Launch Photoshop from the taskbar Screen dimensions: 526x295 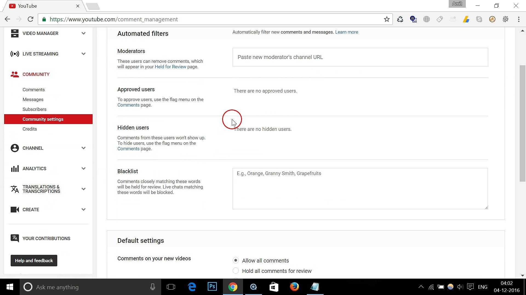click(x=212, y=287)
